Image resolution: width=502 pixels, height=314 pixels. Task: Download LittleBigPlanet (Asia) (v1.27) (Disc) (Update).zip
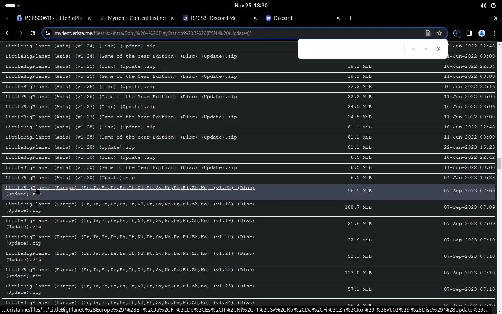pos(81,107)
